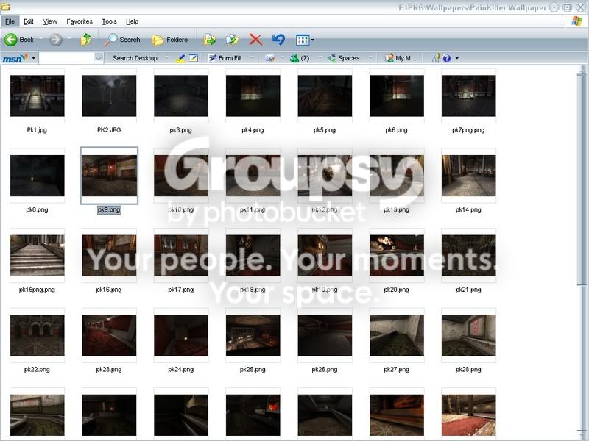Screen dimensions: 589x441
Task: Open the Help menu
Action: click(132, 21)
